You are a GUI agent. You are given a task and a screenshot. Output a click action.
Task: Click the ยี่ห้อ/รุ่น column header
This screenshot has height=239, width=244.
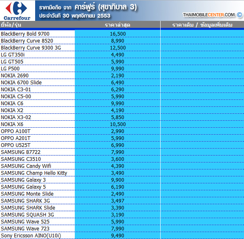pos(11,25)
